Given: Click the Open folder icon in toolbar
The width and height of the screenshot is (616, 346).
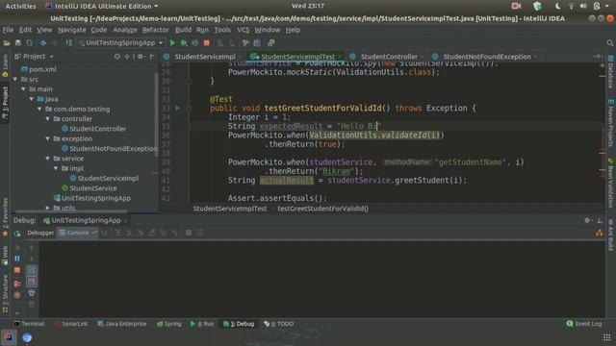Looking at the screenshot, I should pos(7,42).
